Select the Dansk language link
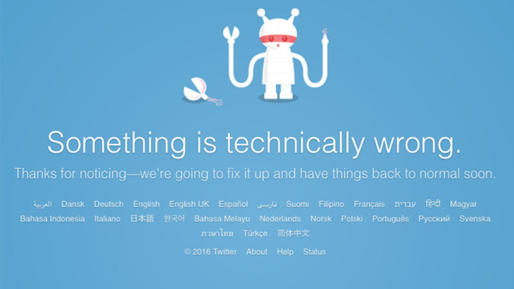Image resolution: width=514 pixels, height=289 pixels. [x=73, y=204]
